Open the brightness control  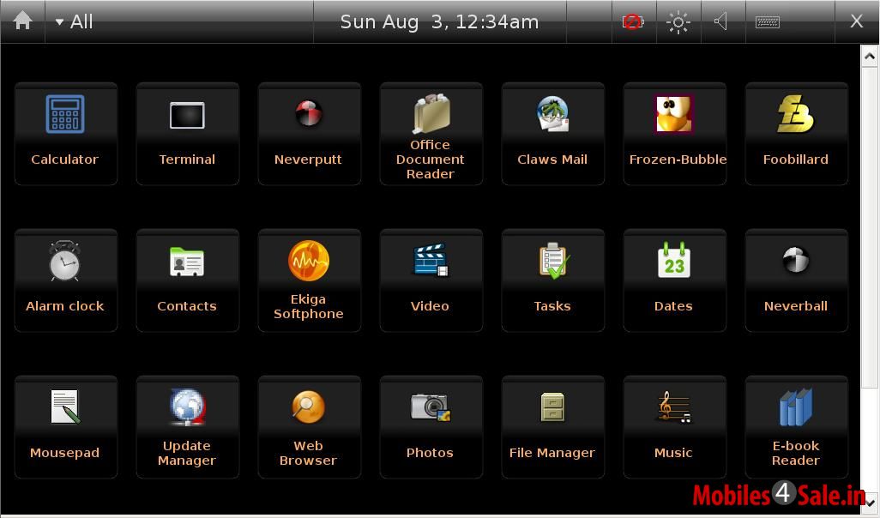coord(678,21)
